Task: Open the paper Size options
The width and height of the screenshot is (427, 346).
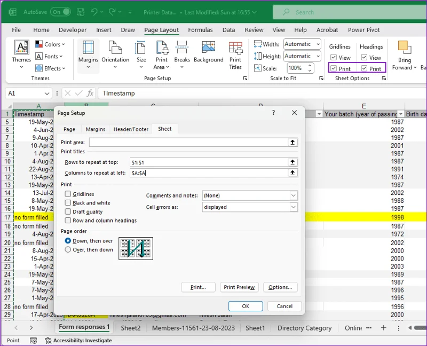Action: (x=141, y=55)
